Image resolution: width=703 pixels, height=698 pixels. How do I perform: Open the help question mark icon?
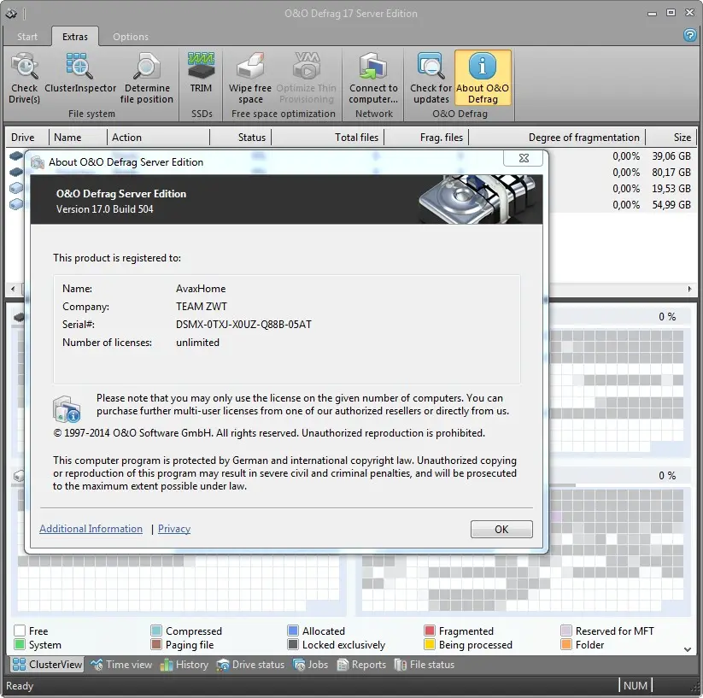pyautogui.click(x=689, y=35)
